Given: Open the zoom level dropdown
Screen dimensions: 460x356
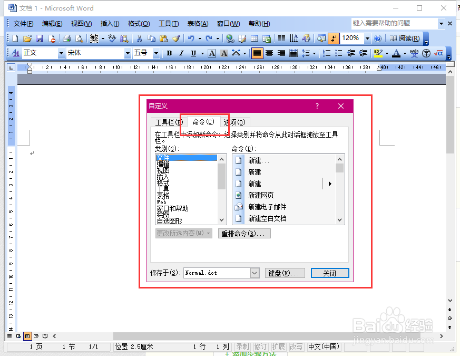Looking at the screenshot, I should (x=368, y=38).
